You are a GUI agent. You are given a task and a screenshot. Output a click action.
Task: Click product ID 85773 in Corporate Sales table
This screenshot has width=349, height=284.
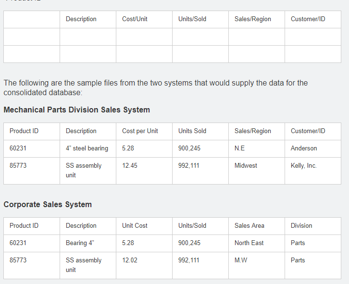18,260
